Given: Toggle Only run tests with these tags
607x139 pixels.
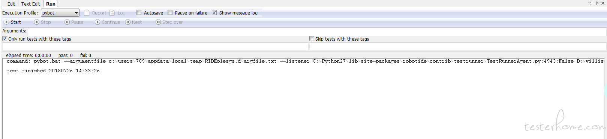Looking at the screenshot, I should (5, 39).
